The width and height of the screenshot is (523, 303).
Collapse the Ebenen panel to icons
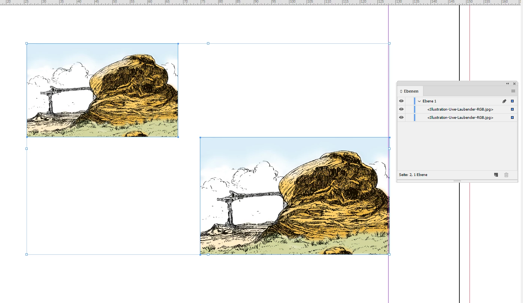tap(508, 84)
